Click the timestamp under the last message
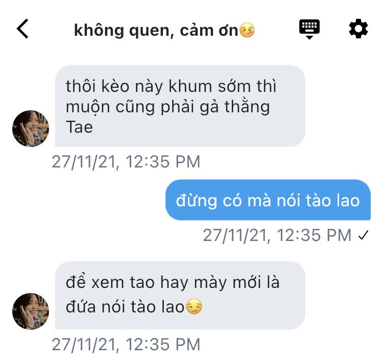 [x=126, y=345]
